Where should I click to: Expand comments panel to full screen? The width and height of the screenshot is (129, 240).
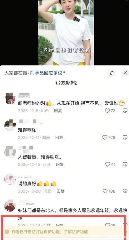coord(112,73)
